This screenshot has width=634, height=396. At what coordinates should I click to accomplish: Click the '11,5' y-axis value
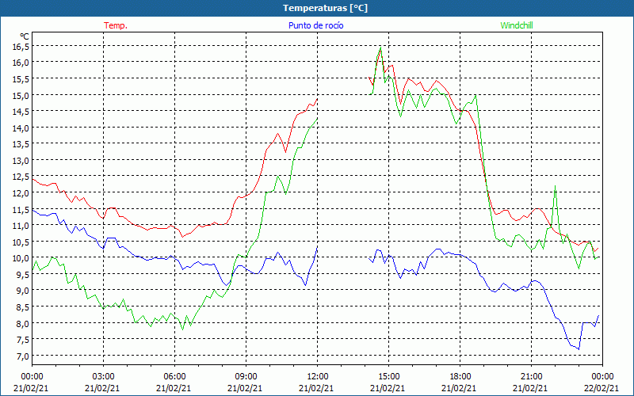pos(21,210)
